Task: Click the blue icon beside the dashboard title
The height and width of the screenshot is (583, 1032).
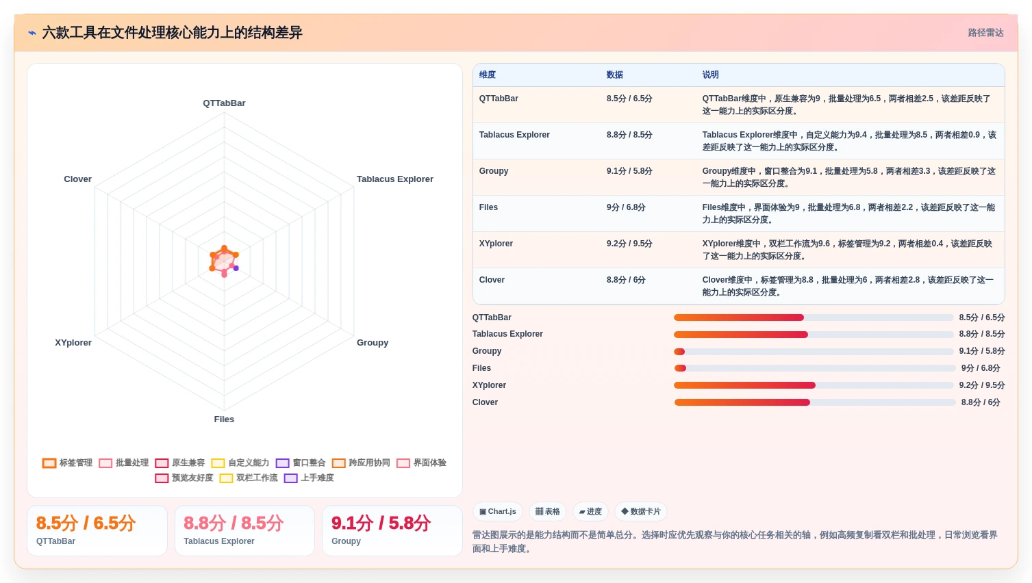Action: click(32, 33)
